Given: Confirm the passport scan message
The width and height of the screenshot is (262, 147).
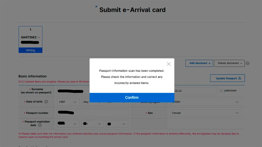Looking at the screenshot, I should [132, 97].
